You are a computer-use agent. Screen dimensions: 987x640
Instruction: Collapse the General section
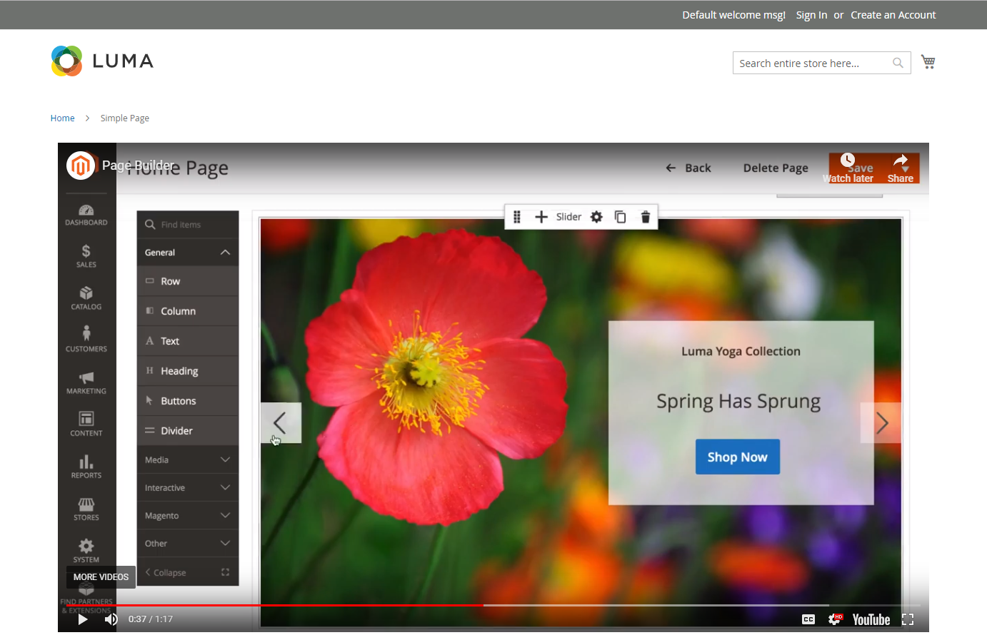tap(188, 253)
